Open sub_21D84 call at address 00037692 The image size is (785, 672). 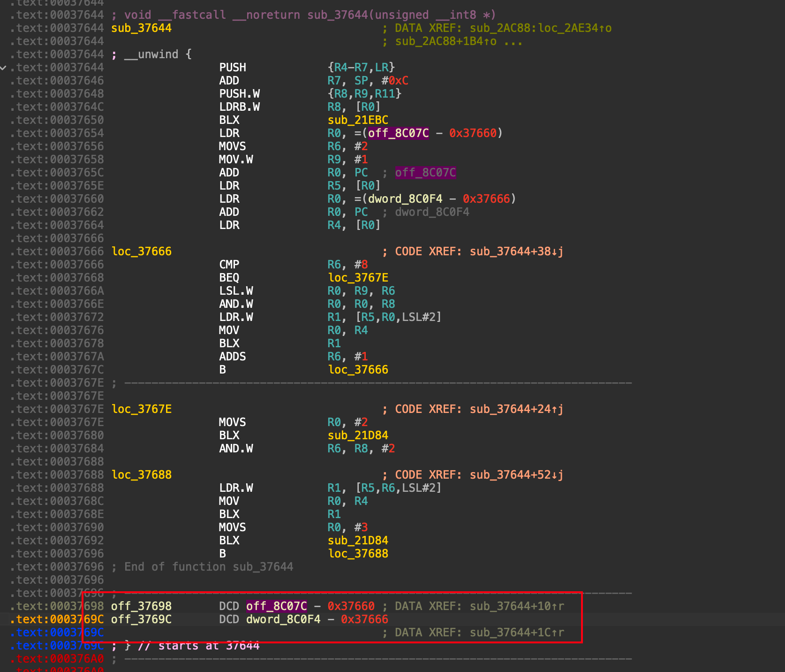(358, 541)
